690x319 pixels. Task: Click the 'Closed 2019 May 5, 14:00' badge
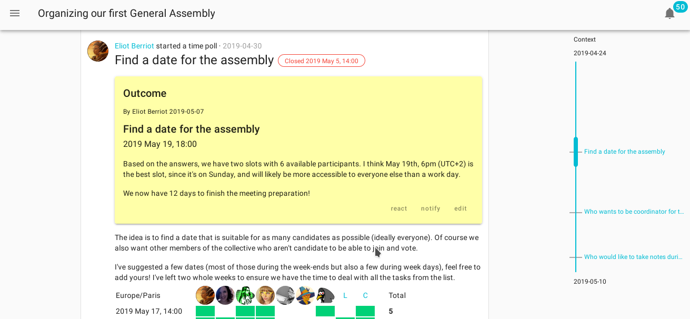coord(322,61)
